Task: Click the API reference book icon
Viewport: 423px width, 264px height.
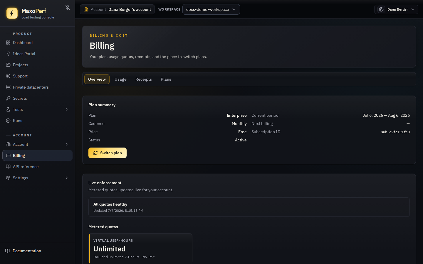Action: coord(8,167)
